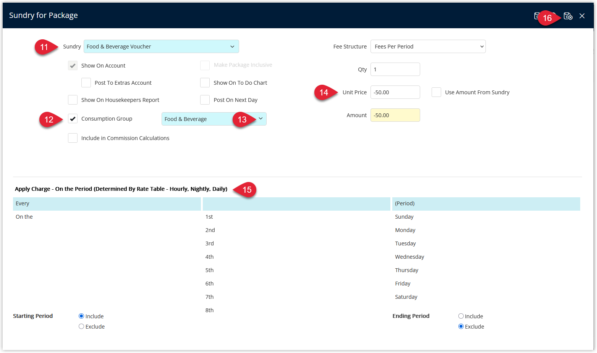The height and width of the screenshot is (353, 597).
Task: Choose 7th in the ordinal list
Action: tap(296, 297)
